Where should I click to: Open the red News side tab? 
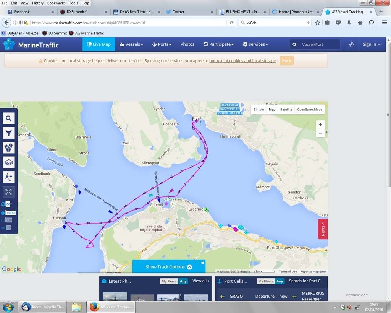(323, 229)
